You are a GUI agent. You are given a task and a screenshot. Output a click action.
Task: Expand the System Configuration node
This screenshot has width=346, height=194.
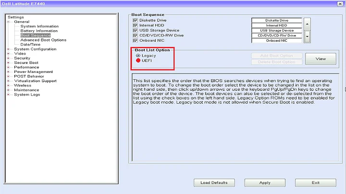pos(8,49)
